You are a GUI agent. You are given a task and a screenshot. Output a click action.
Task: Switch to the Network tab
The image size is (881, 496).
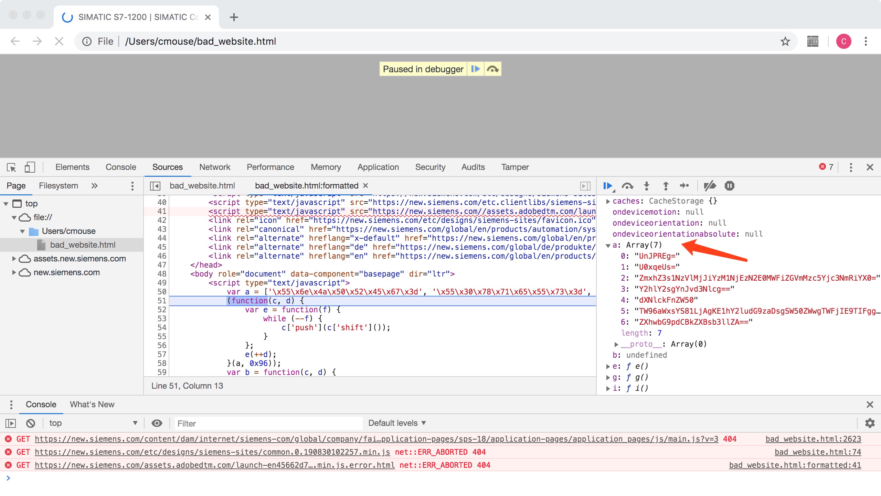[x=214, y=167]
